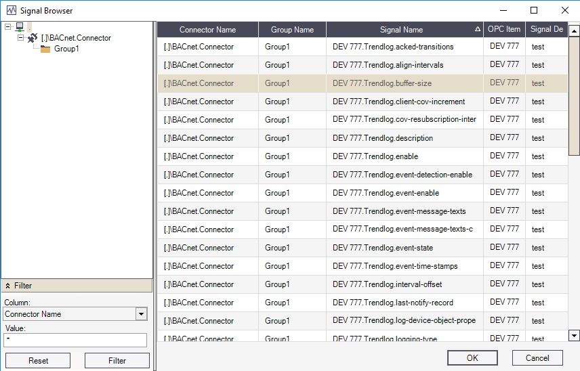
Task: Click the Reset filter button
Action: tap(39, 361)
